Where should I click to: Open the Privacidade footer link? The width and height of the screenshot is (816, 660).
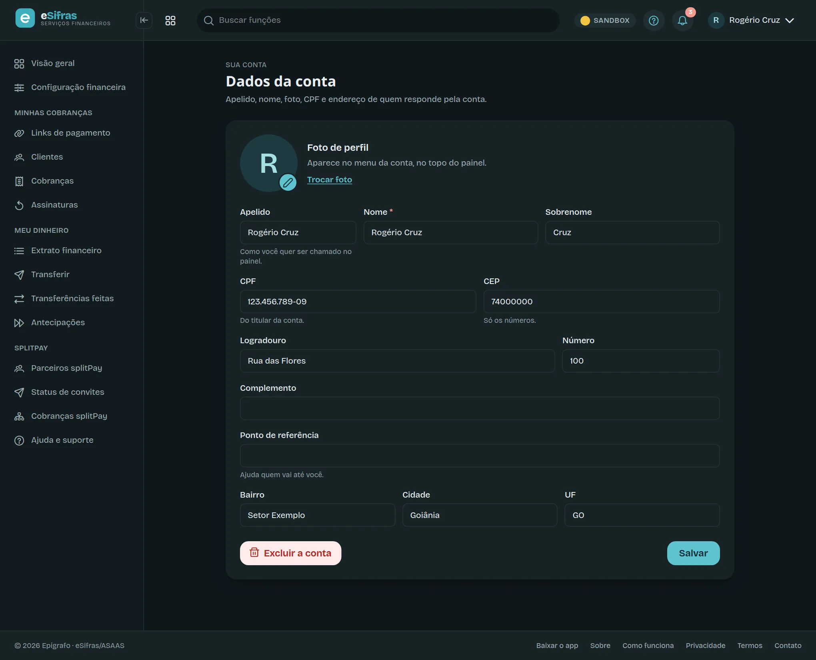[x=706, y=646]
